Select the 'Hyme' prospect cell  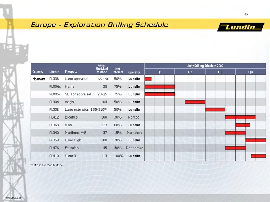click(x=70, y=87)
